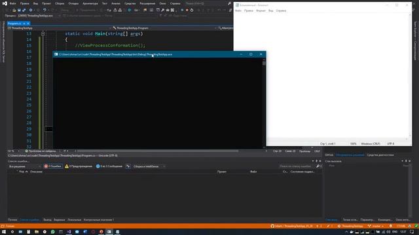The width and height of the screenshot is (419, 235).
Task: Click the build filter icon in the Error List
Action: [x=128, y=166]
